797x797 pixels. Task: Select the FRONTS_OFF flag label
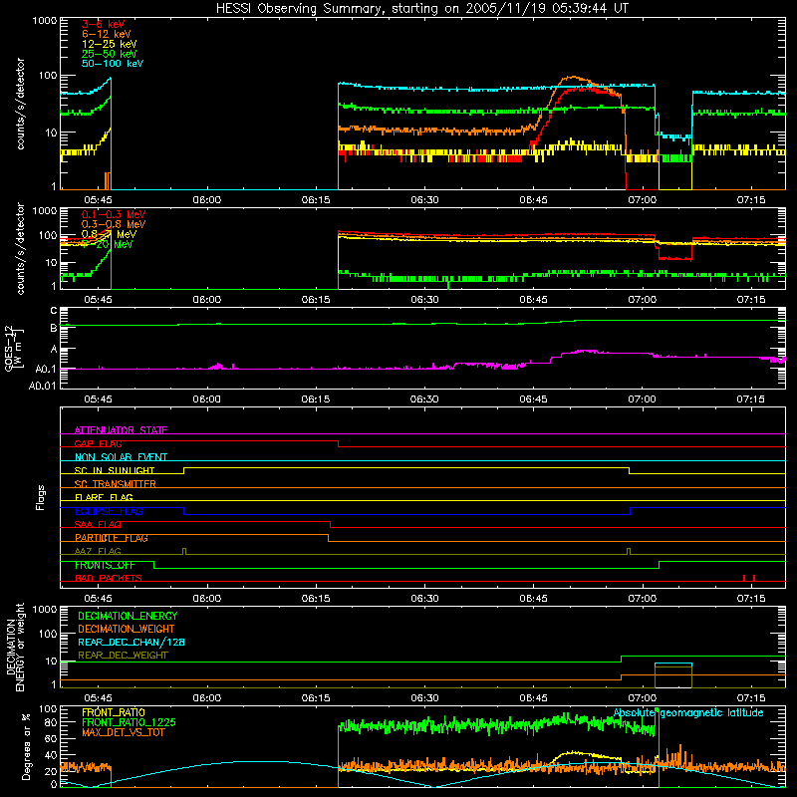click(105, 565)
